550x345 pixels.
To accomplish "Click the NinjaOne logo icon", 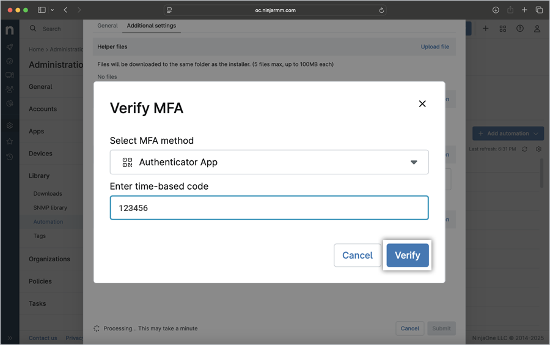I will (x=10, y=30).
